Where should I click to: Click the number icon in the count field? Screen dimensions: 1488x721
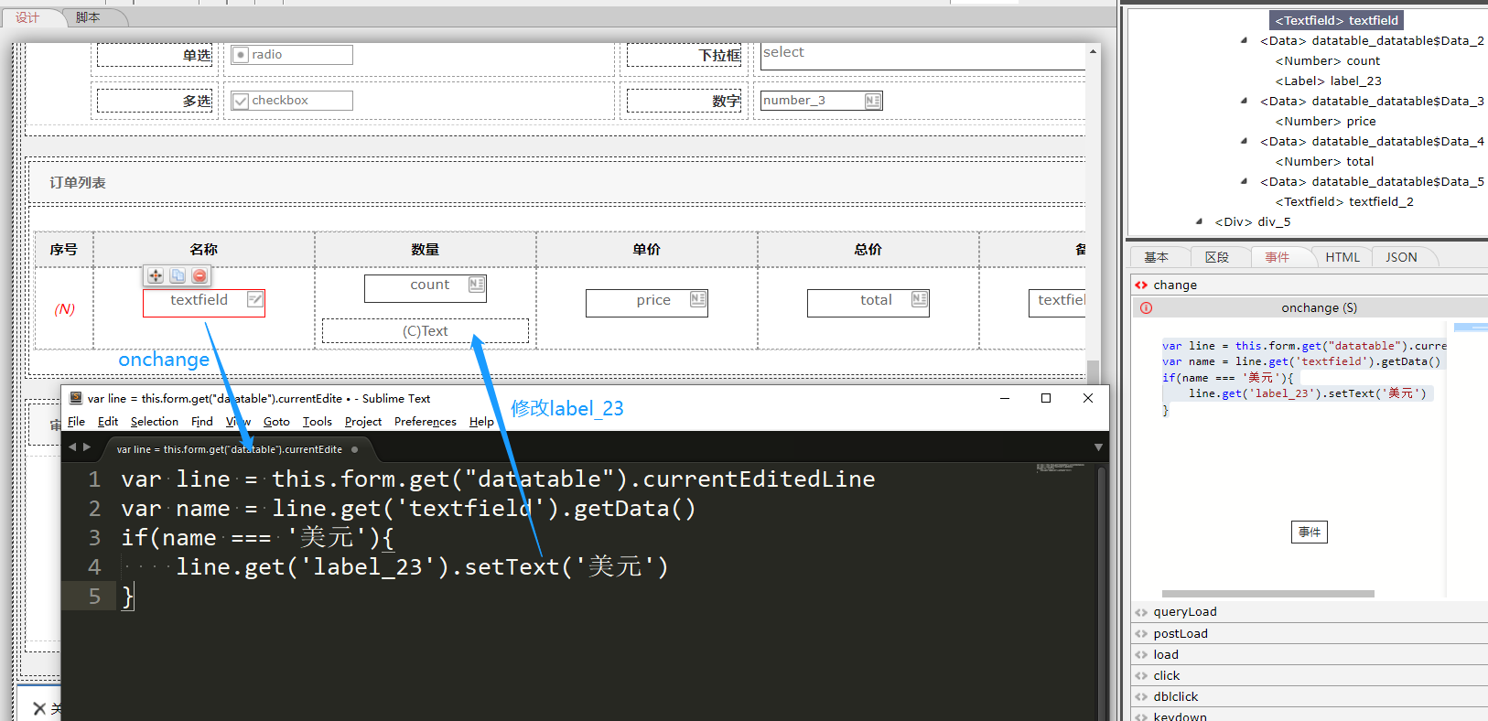[x=476, y=285]
